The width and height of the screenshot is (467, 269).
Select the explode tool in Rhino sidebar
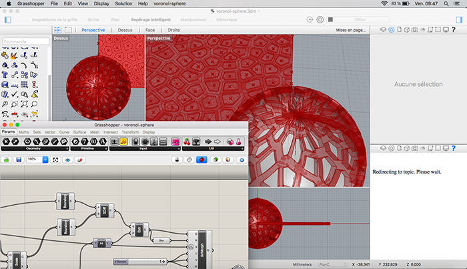(14, 55)
